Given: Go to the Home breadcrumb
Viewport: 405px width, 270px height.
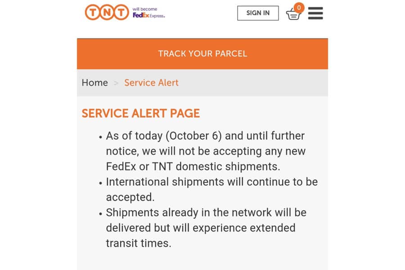Looking at the screenshot, I should coord(95,83).
